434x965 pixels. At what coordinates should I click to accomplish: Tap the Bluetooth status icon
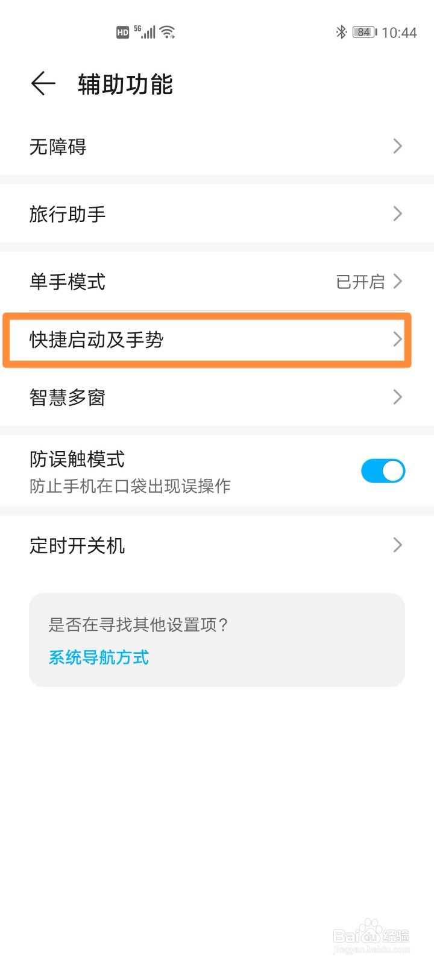click(x=341, y=32)
